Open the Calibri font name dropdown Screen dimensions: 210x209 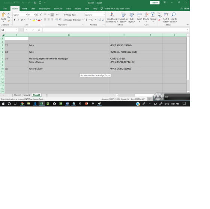click(x=27, y=15)
